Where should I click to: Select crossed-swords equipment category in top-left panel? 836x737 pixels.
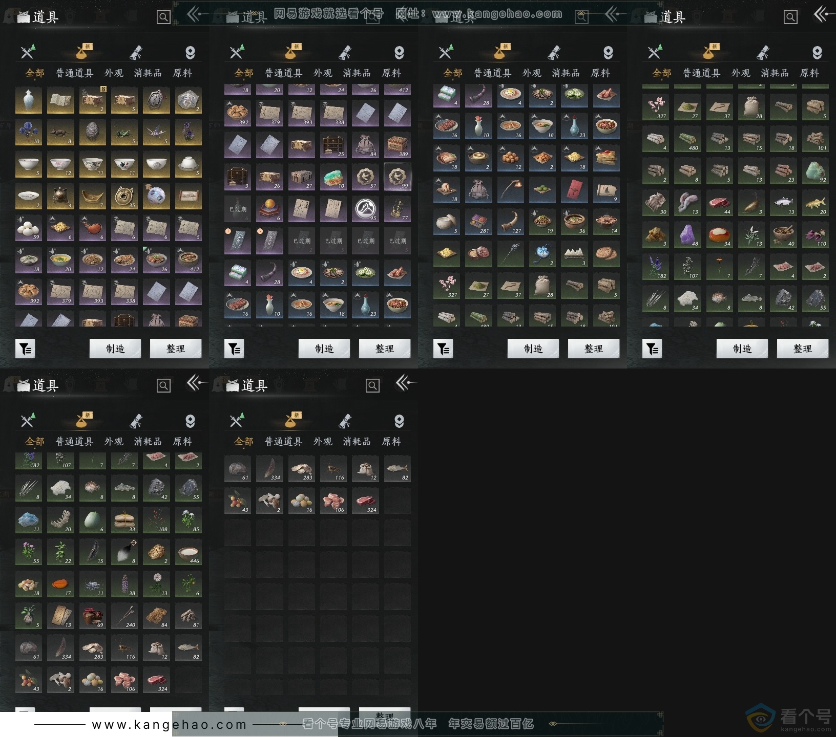(28, 52)
